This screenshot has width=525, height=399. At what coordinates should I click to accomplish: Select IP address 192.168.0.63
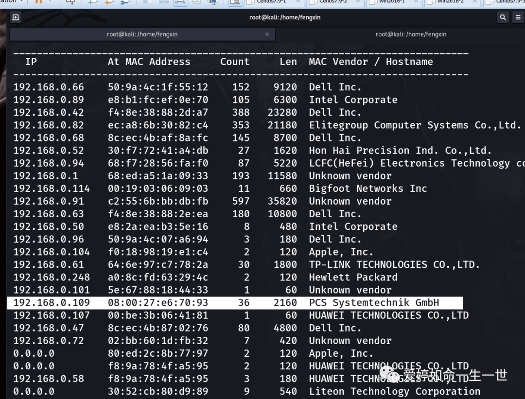[49, 214]
